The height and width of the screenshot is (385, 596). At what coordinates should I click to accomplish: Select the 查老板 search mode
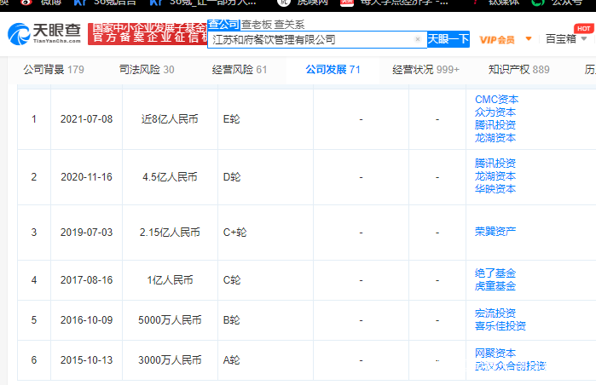point(256,25)
